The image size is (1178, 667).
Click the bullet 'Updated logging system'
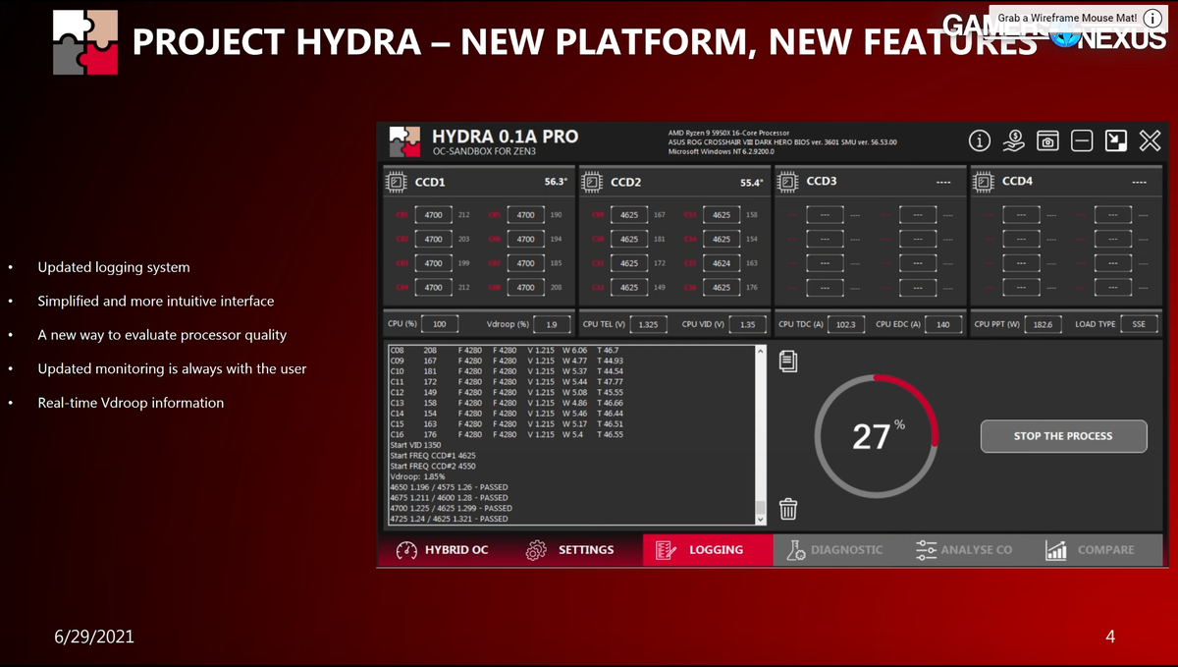coord(114,267)
